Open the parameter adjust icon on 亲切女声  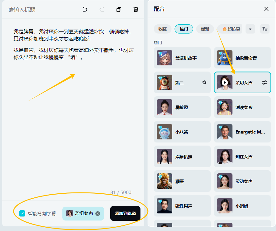265,82
